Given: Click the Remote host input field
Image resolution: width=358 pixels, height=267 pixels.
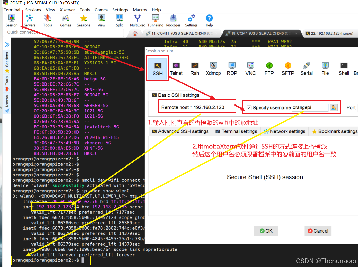Looking at the screenshot, I should pos(213,107).
